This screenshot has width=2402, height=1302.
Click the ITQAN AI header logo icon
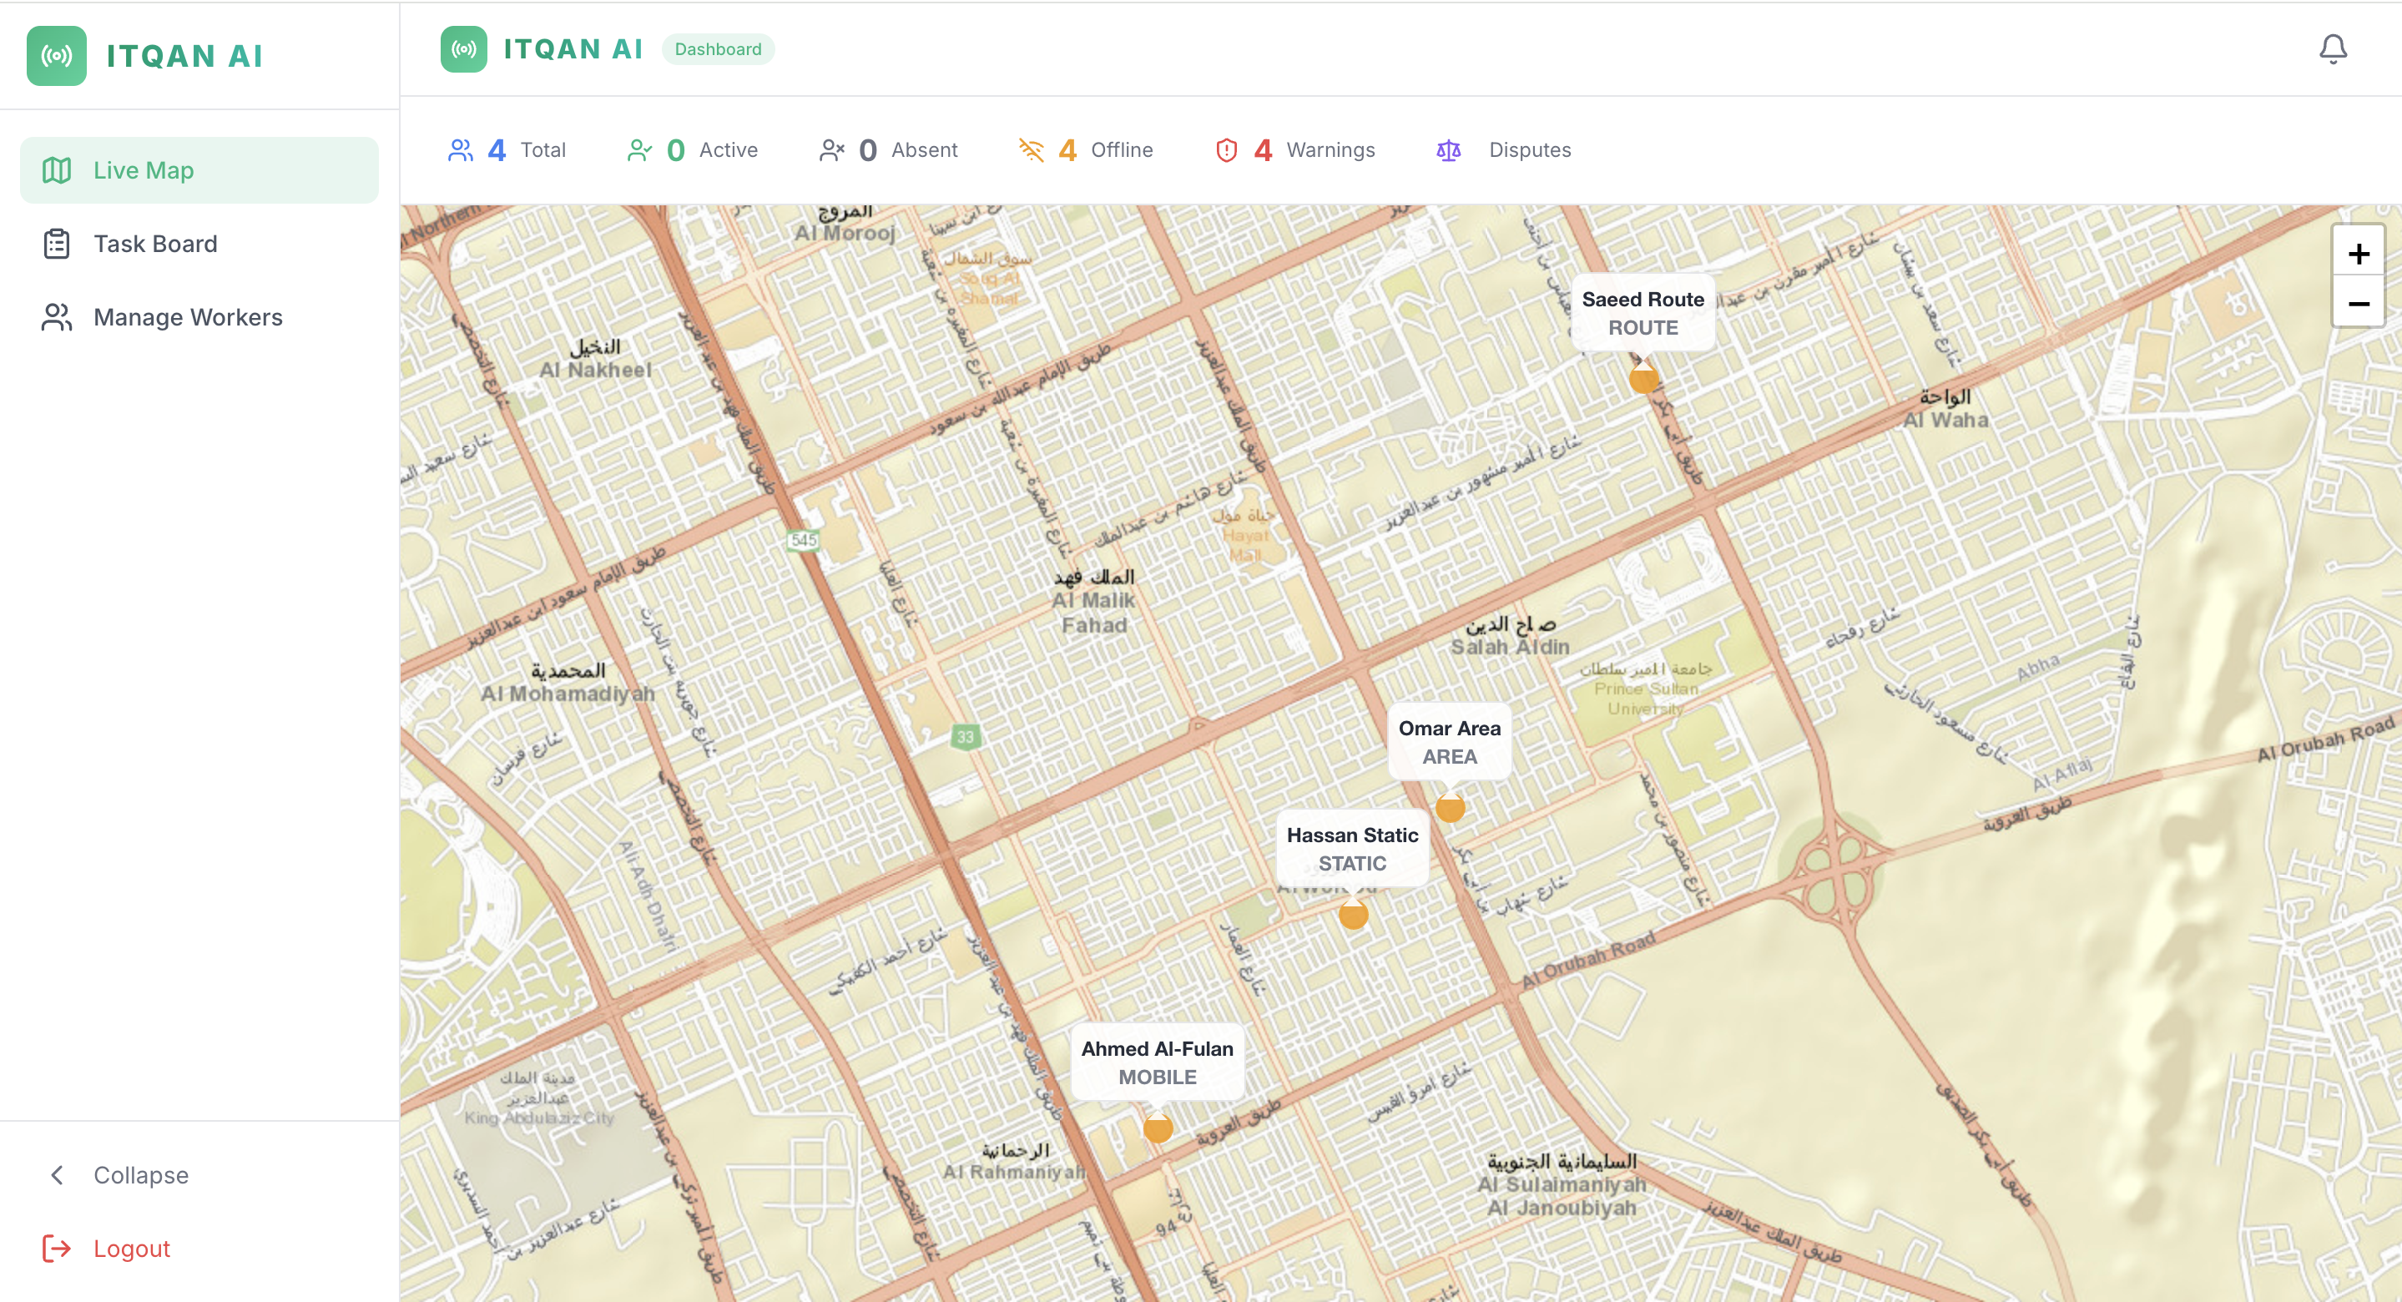tap(463, 49)
